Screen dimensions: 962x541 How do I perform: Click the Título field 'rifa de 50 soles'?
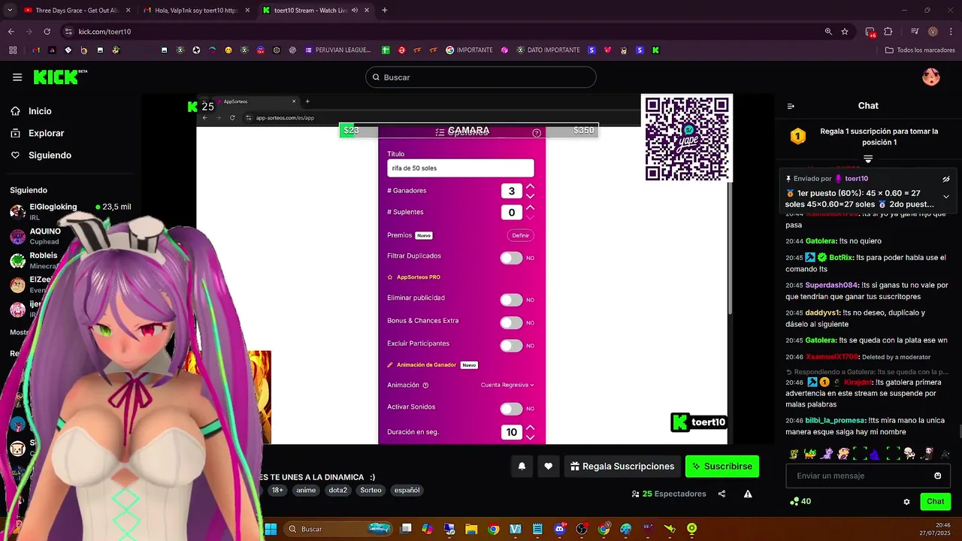(461, 168)
